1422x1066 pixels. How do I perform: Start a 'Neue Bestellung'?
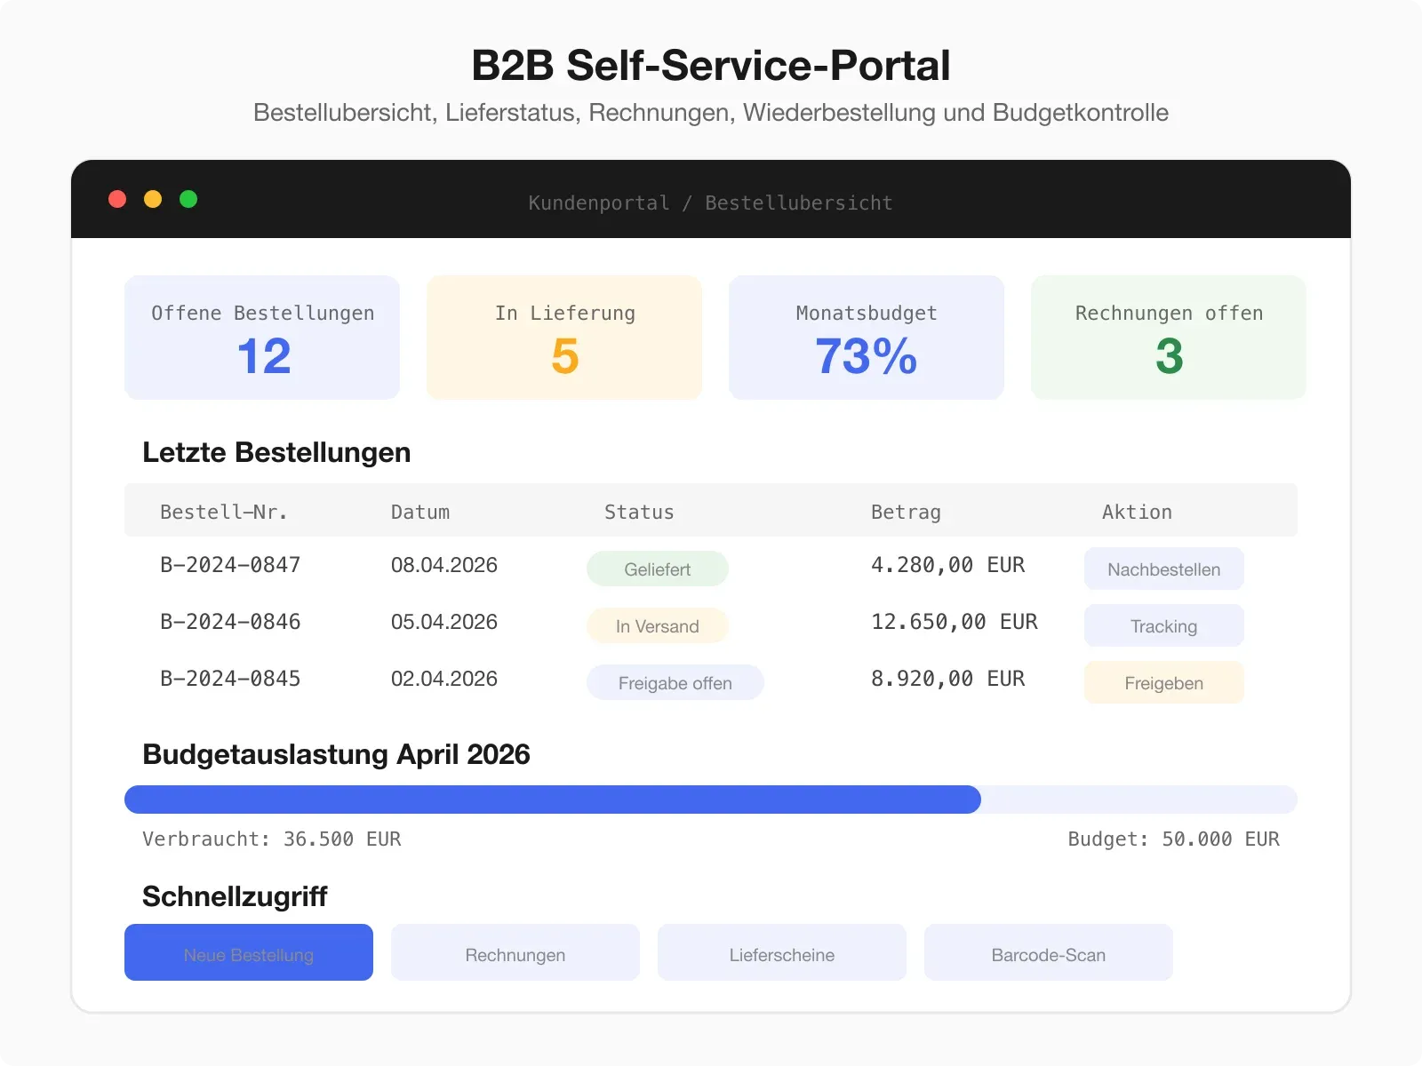click(248, 952)
